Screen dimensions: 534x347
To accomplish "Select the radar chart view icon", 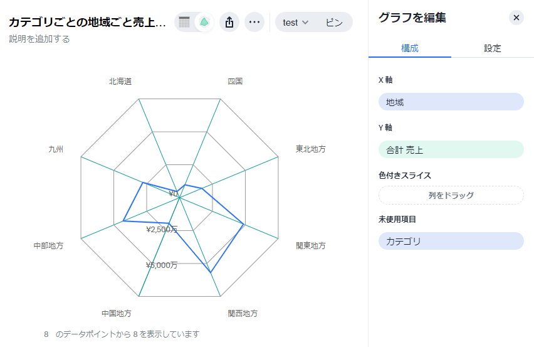I will [x=204, y=23].
